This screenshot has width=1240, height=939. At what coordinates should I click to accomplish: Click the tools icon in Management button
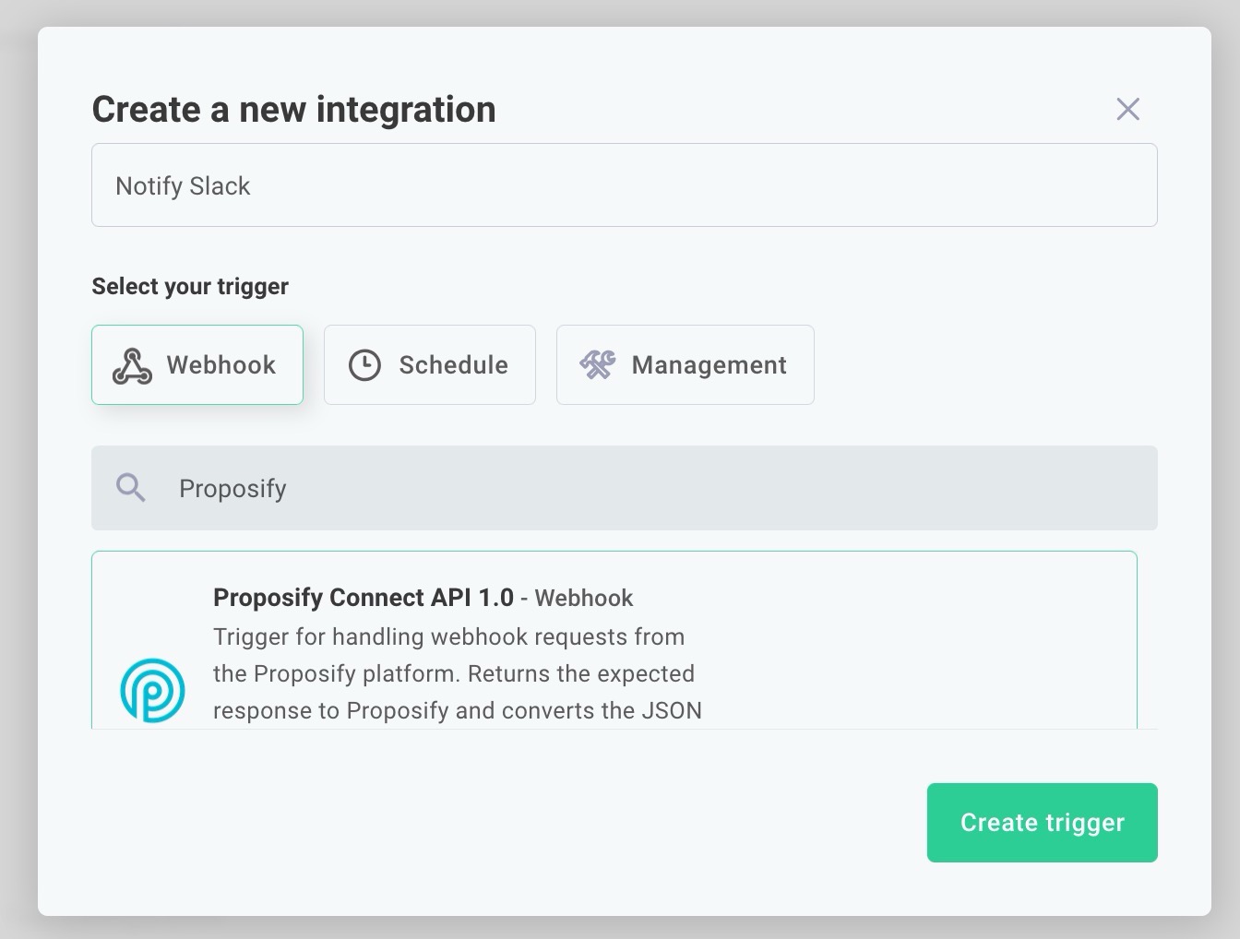pyautogui.click(x=598, y=365)
